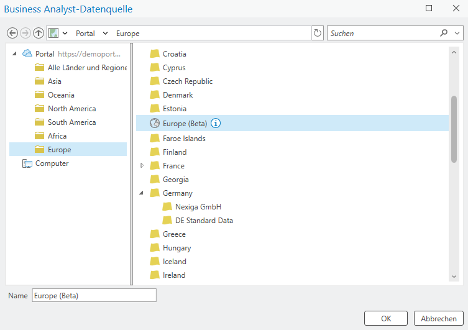Refresh the folder contents

pyautogui.click(x=318, y=33)
